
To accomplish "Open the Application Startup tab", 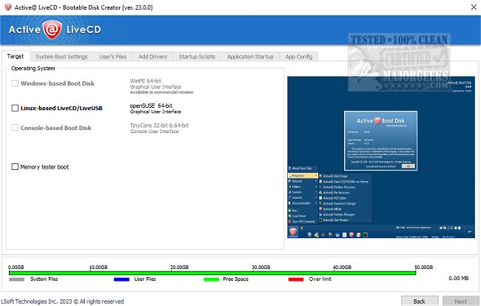I will (x=250, y=57).
